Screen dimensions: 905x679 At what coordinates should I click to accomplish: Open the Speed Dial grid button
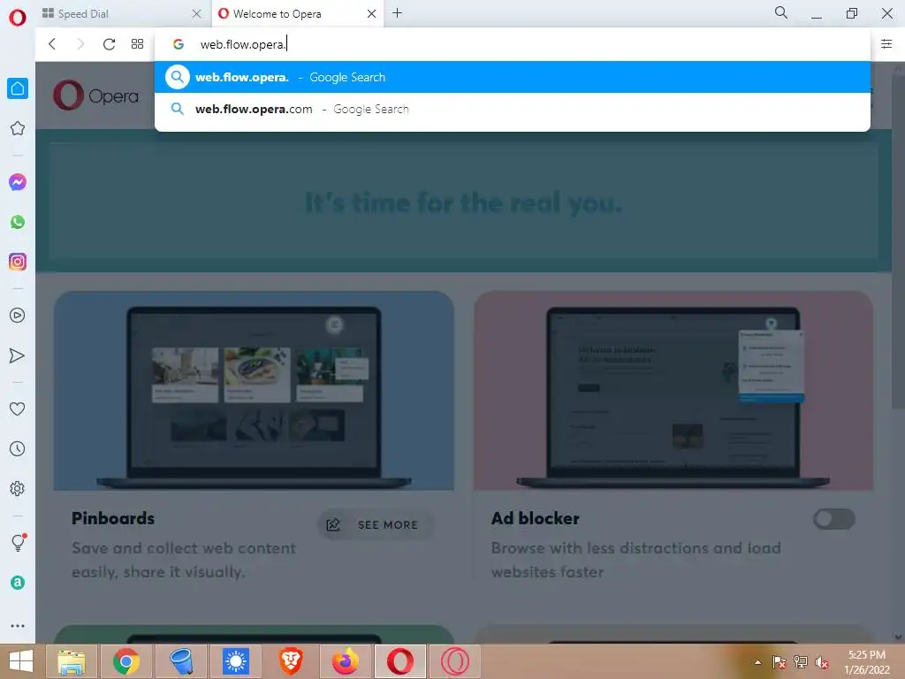coord(137,44)
